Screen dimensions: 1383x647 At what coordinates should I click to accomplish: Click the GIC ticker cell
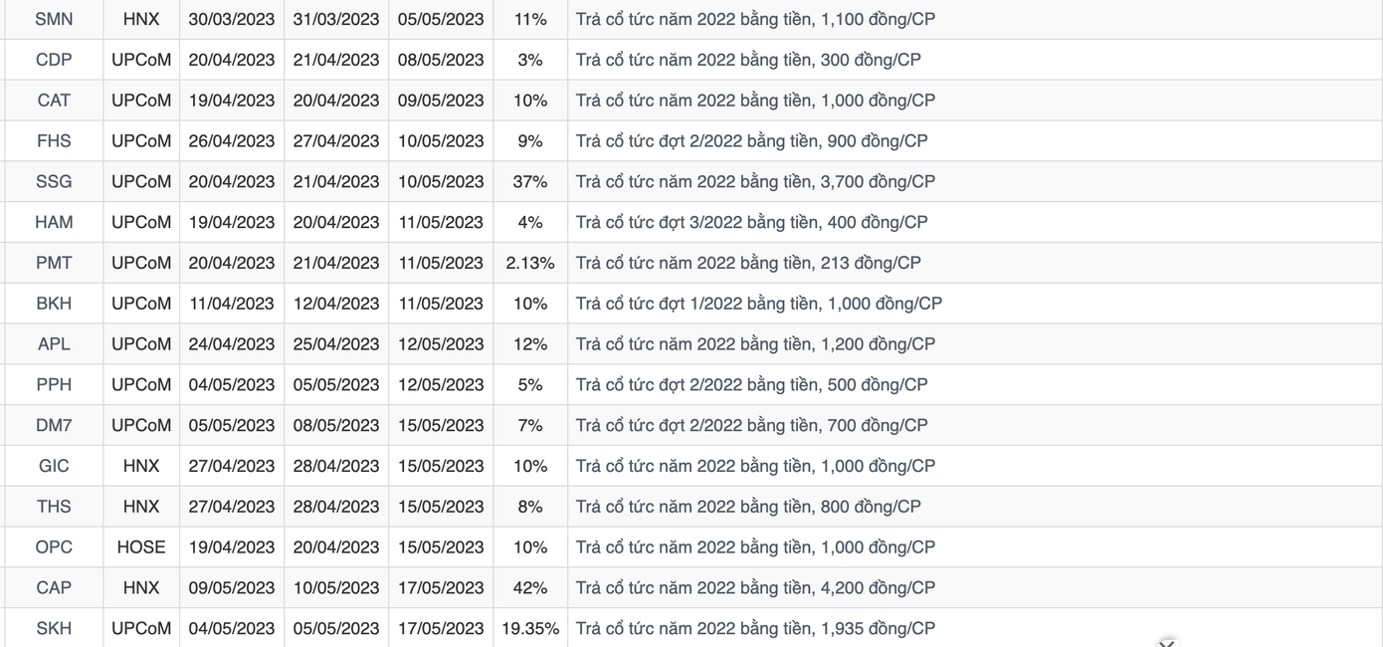(54, 466)
